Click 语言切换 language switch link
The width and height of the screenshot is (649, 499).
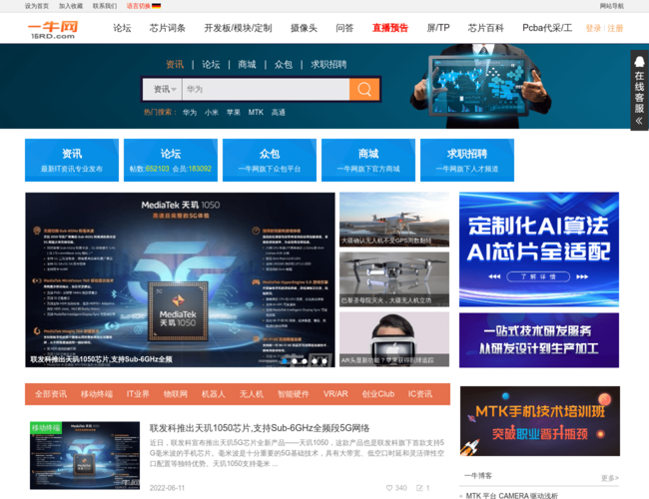pyautogui.click(x=138, y=6)
